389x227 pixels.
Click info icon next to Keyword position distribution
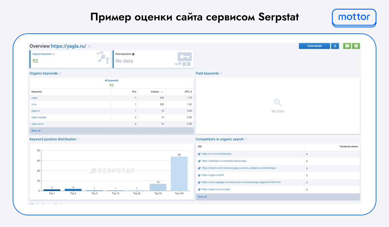coord(78,139)
